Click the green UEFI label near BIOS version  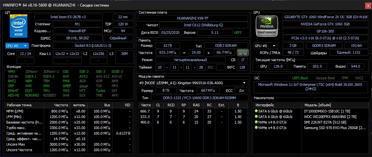click(x=238, y=33)
